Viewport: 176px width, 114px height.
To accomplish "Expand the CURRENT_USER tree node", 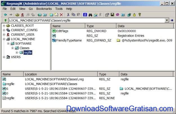I will [x=4, y=35].
